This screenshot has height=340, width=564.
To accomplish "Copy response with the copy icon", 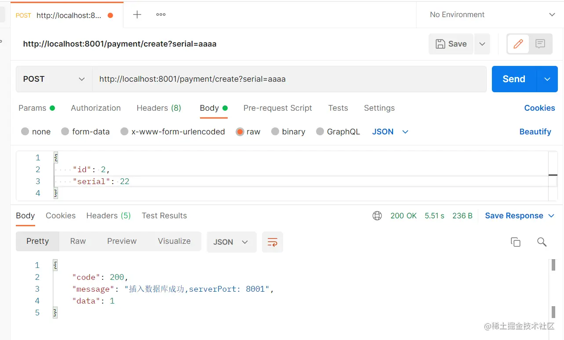I will coord(516,242).
